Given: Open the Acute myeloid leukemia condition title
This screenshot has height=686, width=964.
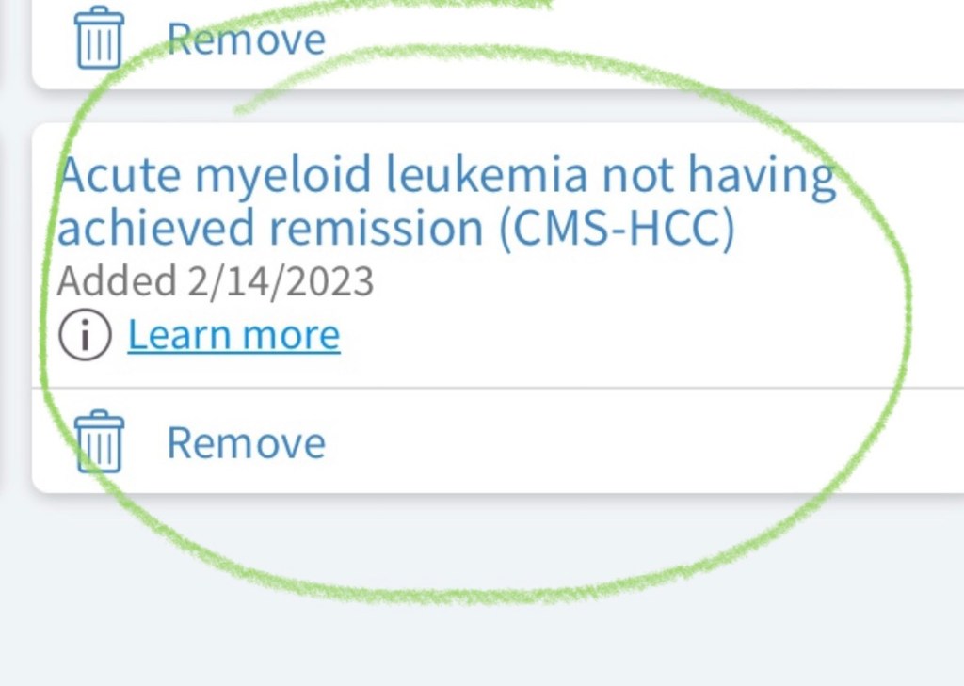Looking at the screenshot, I should (x=395, y=201).
